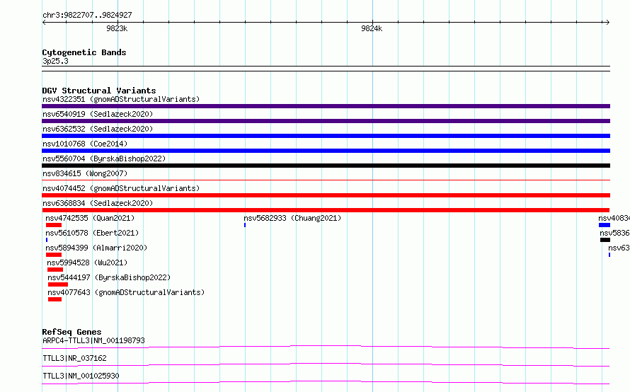The image size is (630, 392).
Task: Select the blue bar under nsv4083 label
Action: 605,225
